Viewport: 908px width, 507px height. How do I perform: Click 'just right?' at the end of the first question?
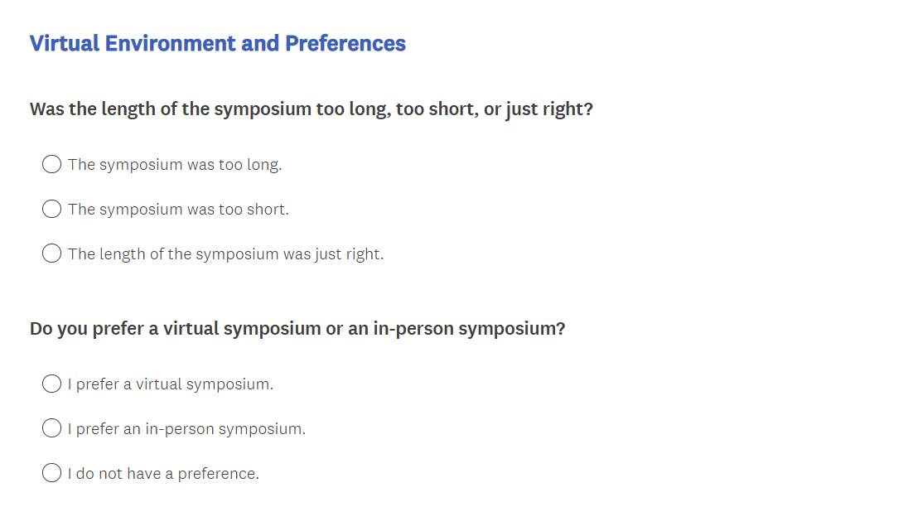[550, 109]
